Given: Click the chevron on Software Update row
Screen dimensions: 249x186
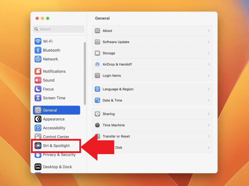Looking at the screenshot, I should tap(209, 42).
